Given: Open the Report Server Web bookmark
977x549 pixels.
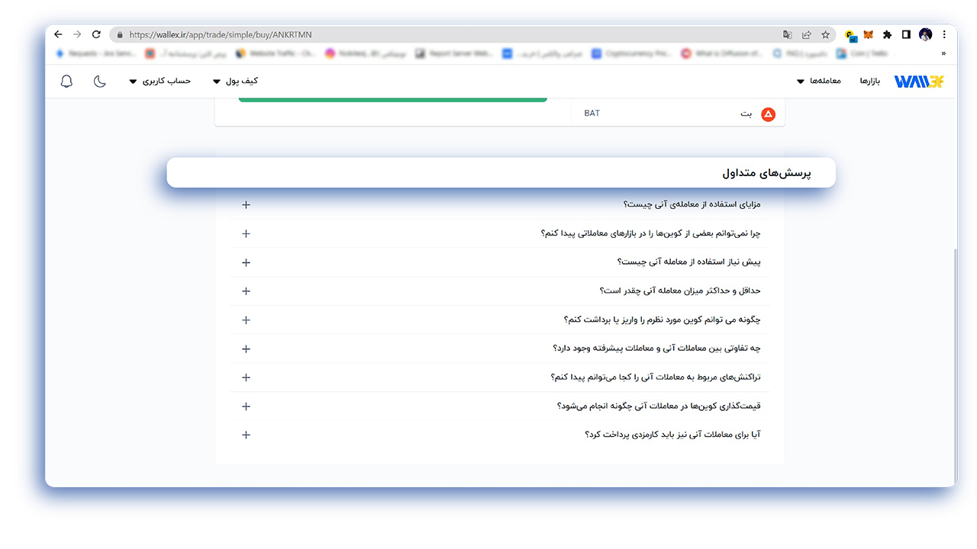Looking at the screenshot, I should coord(455,53).
